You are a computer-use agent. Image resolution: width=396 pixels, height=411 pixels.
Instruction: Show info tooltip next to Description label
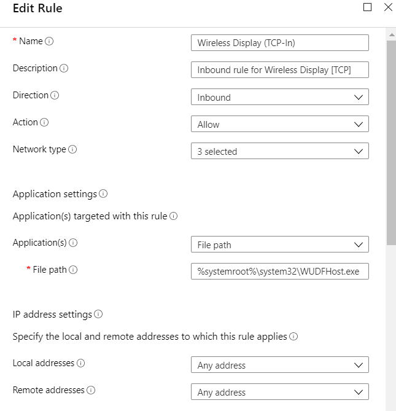tap(64, 68)
